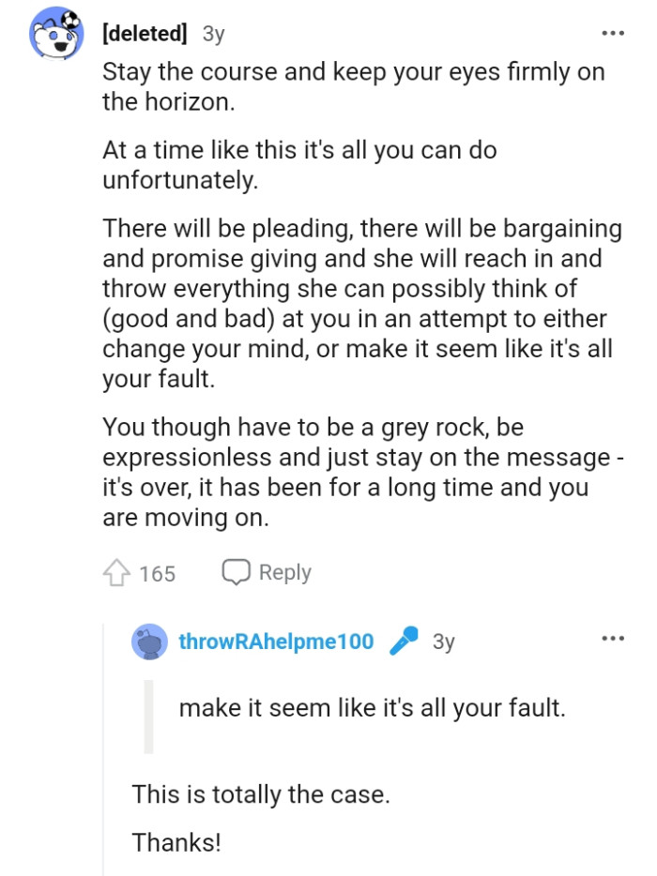This screenshot has height=876, width=657.
Task: Upvote the top comment with the arrow icon
Action: pyautogui.click(x=115, y=572)
